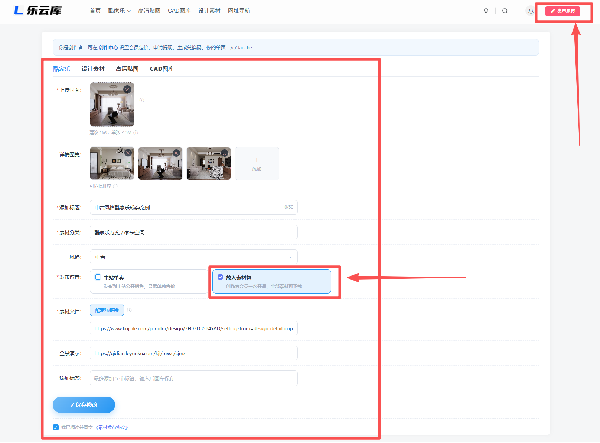This screenshot has height=443, width=600.
Task: Open 高清贴图 in top navigation
Action: [149, 11]
